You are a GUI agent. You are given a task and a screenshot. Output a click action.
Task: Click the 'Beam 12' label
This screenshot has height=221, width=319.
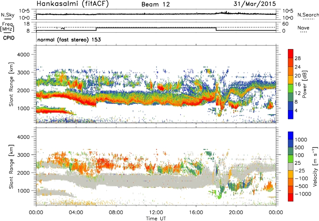click(156, 4)
